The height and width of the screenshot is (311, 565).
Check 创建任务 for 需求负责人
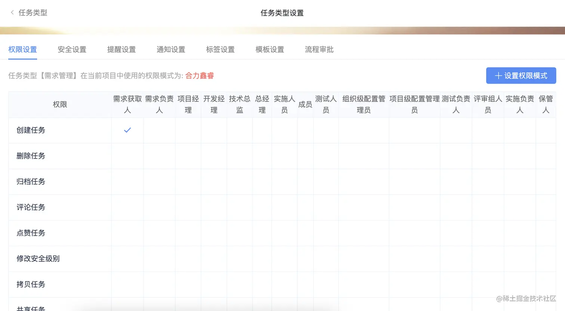pyautogui.click(x=159, y=130)
